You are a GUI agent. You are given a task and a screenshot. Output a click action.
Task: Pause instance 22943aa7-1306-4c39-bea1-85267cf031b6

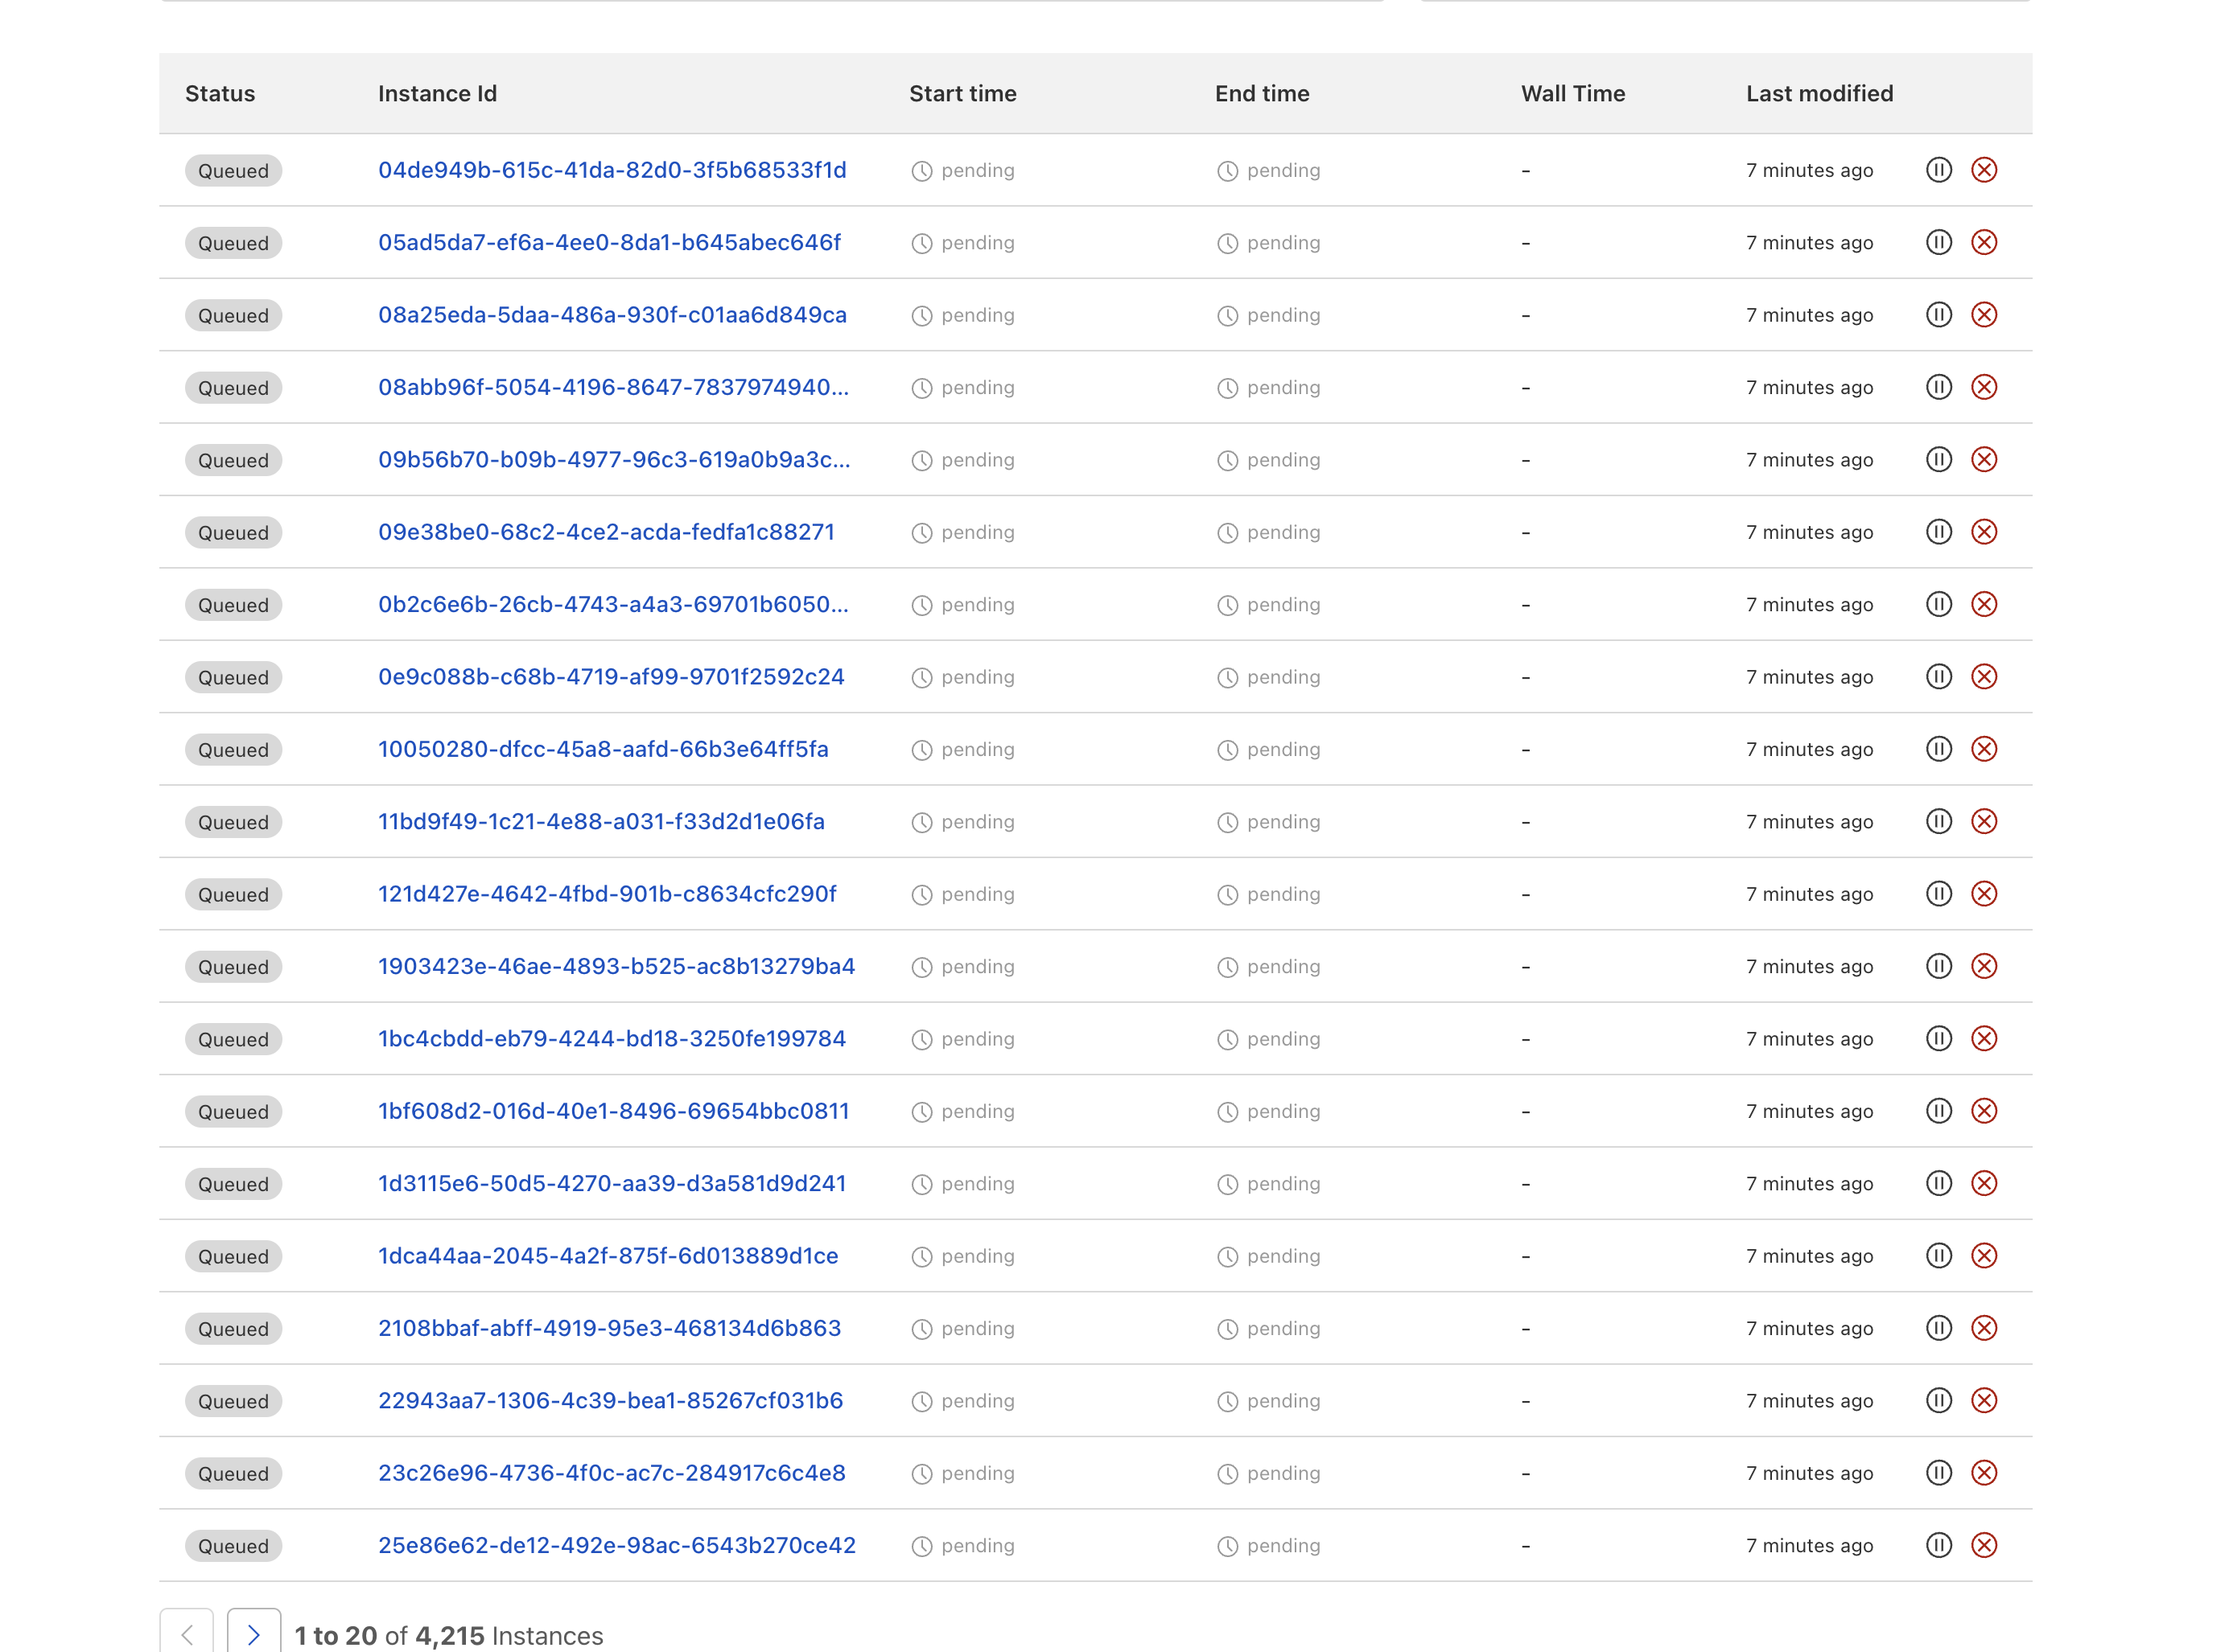click(1938, 1400)
